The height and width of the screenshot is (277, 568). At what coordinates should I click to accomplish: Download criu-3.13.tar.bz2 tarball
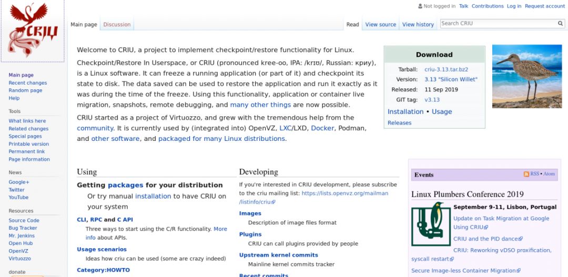click(447, 69)
